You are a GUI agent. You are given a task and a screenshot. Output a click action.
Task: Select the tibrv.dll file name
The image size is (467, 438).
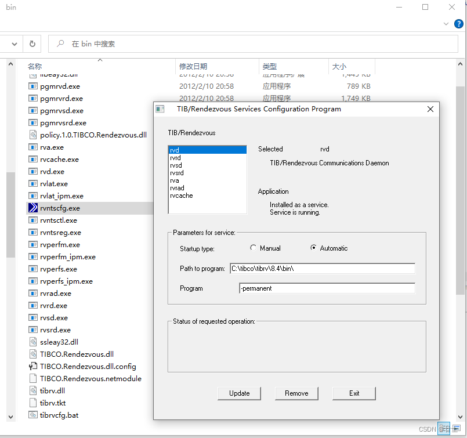point(52,390)
